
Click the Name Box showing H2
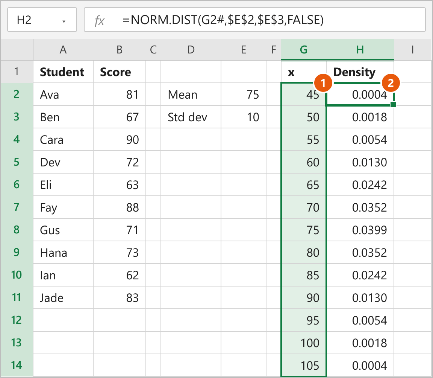click(42, 20)
